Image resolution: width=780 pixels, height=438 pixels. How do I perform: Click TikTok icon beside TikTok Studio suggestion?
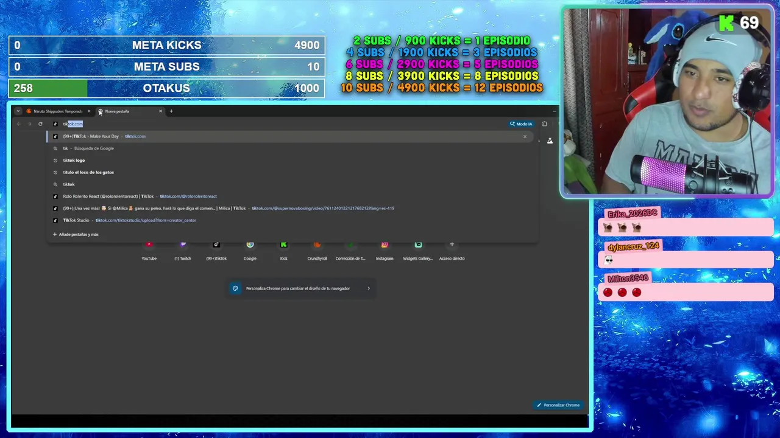click(x=55, y=220)
